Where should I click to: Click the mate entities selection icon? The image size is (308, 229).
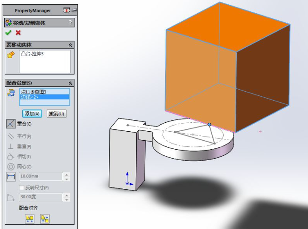(x=11, y=93)
